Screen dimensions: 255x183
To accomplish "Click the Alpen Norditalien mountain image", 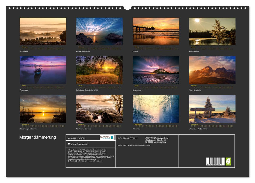I will (x=212, y=70).
